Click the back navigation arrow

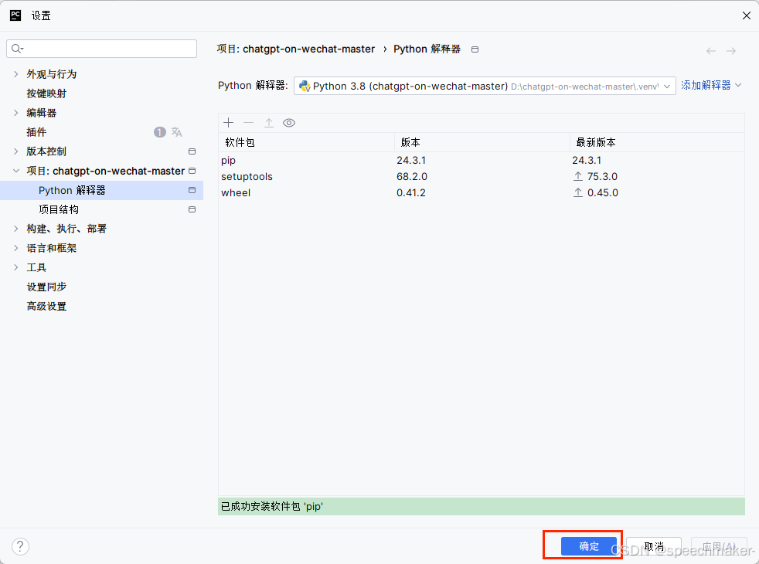point(710,51)
